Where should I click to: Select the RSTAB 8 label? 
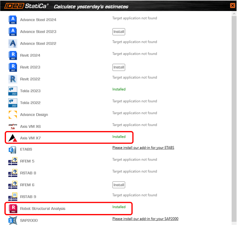point(28,173)
